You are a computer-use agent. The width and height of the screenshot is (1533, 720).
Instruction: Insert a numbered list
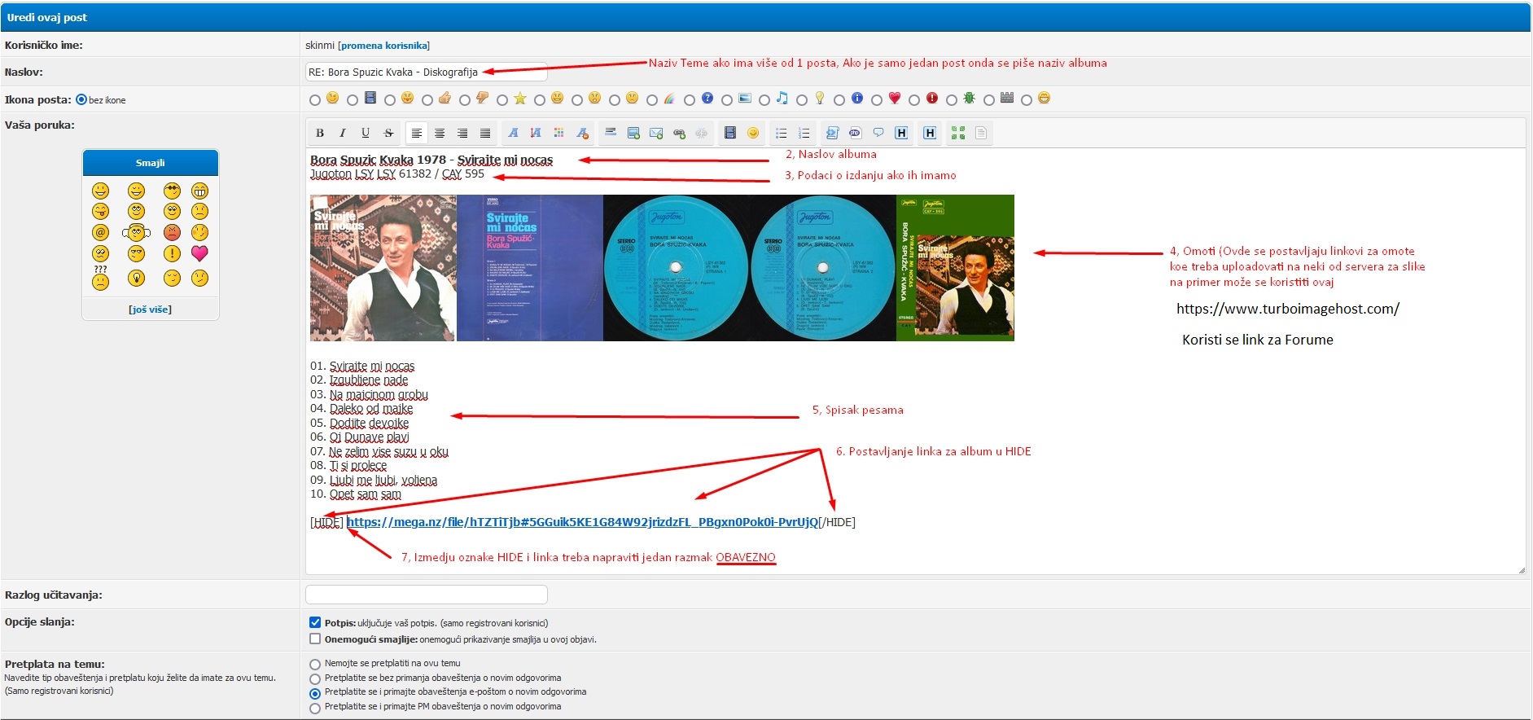pos(804,133)
